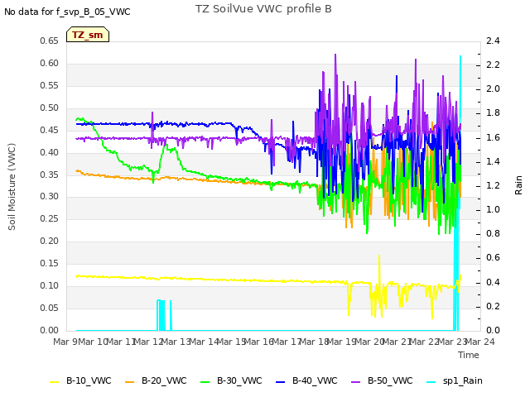Select the B-10_VWC legend label
This screenshot has height=397, width=530.
tap(89, 380)
